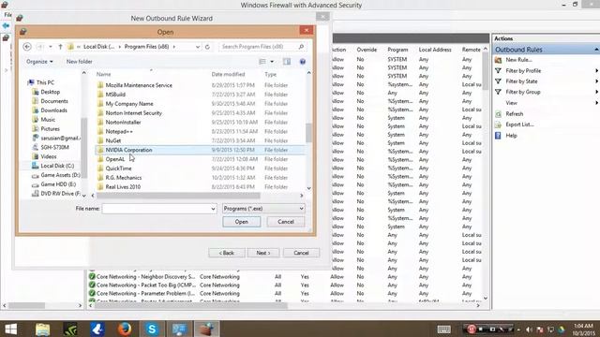Launch Firefox from the taskbar

[125, 329]
